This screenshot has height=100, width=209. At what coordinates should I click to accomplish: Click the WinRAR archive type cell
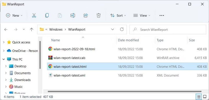pyautogui.click(x=168, y=58)
